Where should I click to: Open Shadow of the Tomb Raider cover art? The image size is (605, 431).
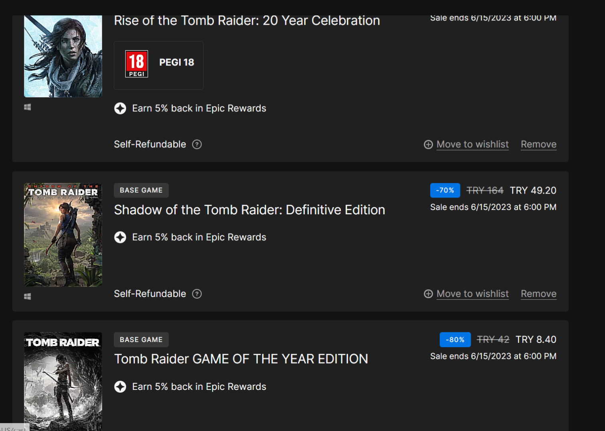[x=63, y=235]
